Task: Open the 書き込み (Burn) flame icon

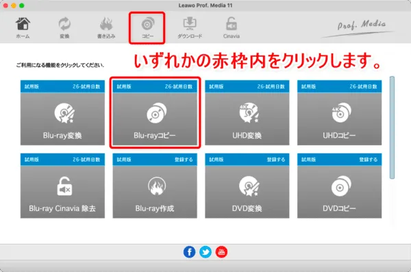Action: pyautogui.click(x=106, y=28)
